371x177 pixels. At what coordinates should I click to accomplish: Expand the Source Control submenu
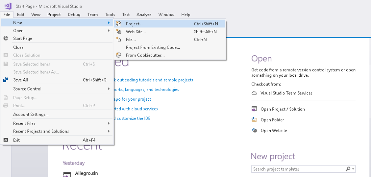click(58, 89)
